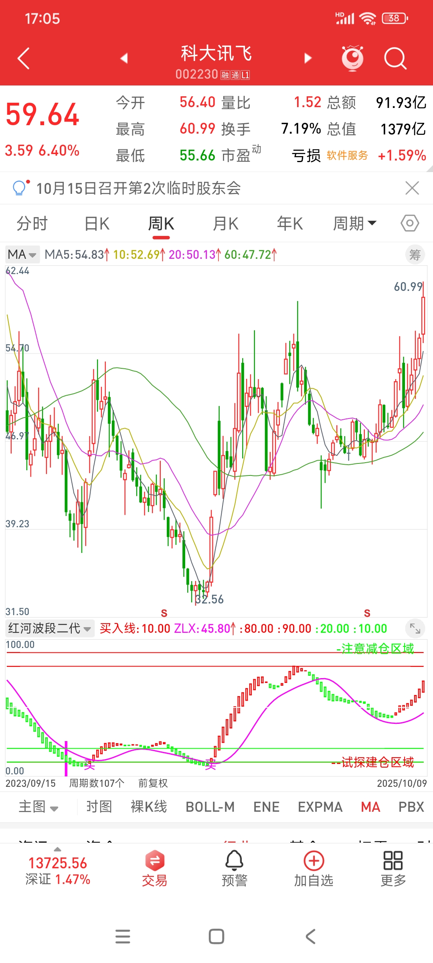Open the MA indicator dropdown
The image size is (433, 963).
(x=22, y=254)
